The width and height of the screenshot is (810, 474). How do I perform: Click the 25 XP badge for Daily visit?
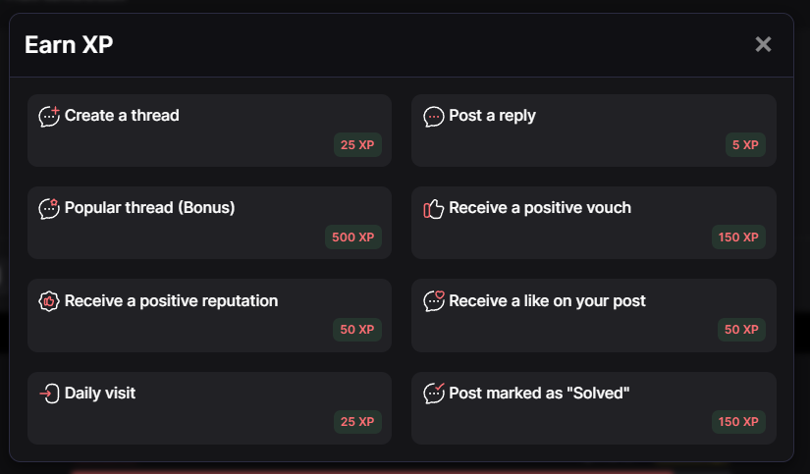[x=357, y=422]
